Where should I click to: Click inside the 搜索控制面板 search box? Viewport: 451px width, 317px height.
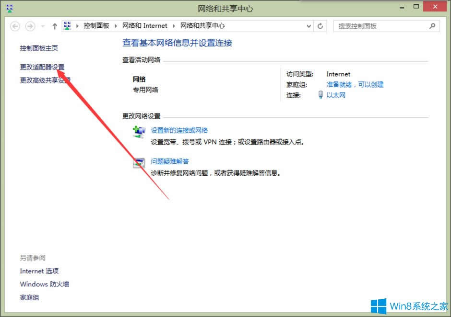pyautogui.click(x=384, y=26)
